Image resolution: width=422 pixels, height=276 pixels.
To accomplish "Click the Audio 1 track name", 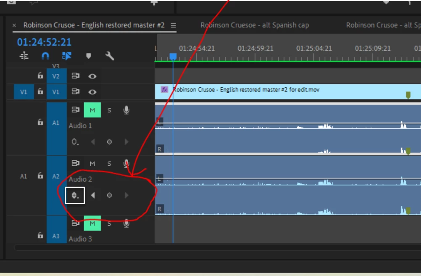I will pos(80,126).
